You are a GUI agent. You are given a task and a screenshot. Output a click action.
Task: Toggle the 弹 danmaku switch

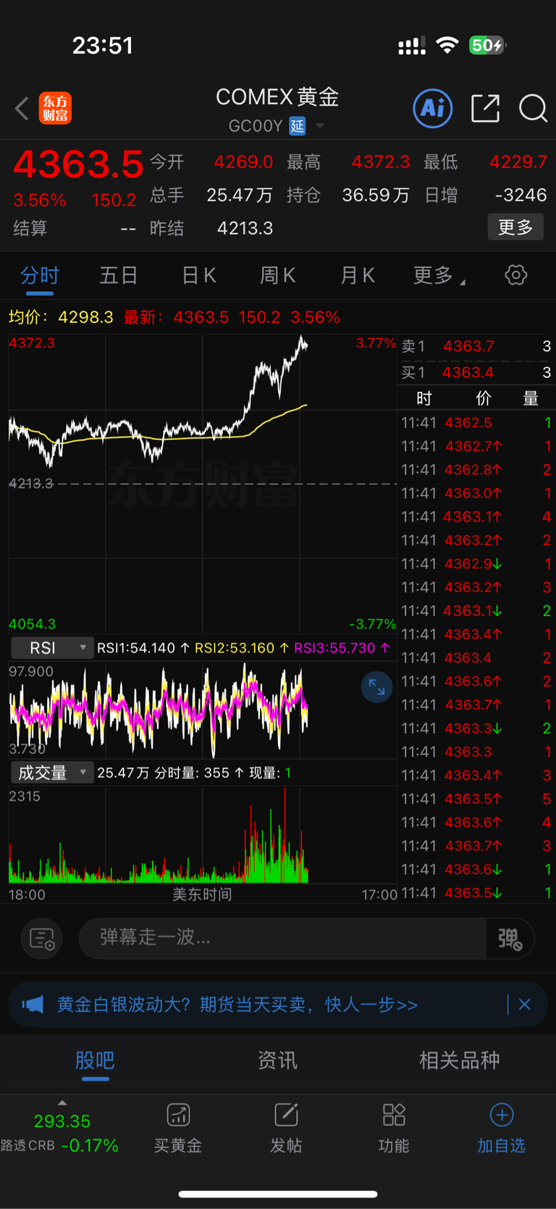click(510, 938)
